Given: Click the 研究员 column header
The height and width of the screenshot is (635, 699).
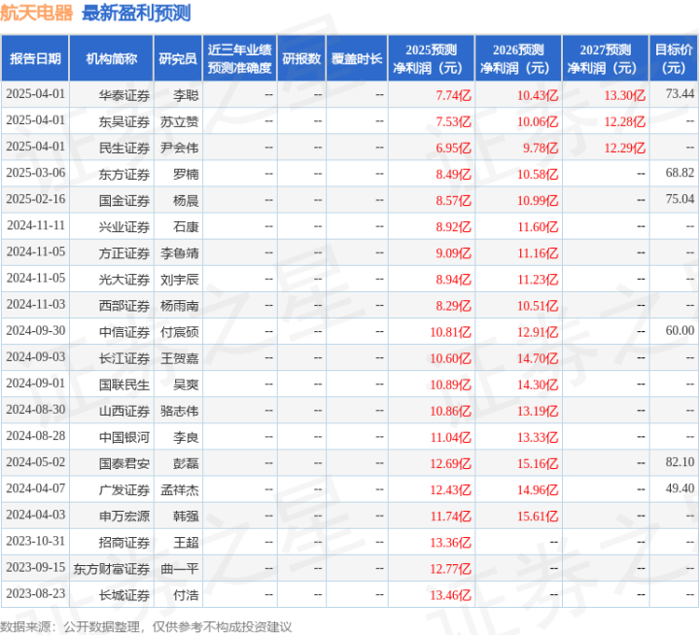Looking at the screenshot, I should click(x=178, y=58).
